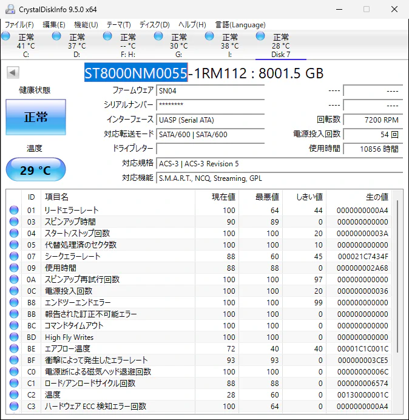Click status dot of attribute 07 シークエラーレート

pyautogui.click(x=14, y=256)
